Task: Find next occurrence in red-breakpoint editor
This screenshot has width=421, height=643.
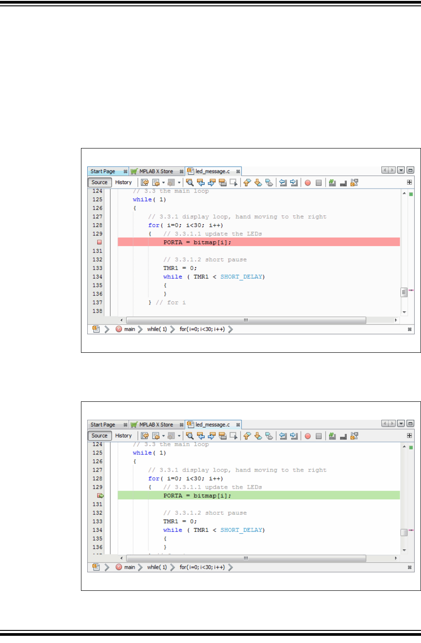Action: (211, 183)
